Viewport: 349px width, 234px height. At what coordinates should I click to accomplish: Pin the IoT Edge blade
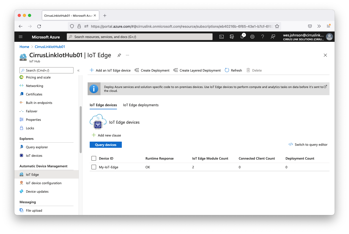119,55
